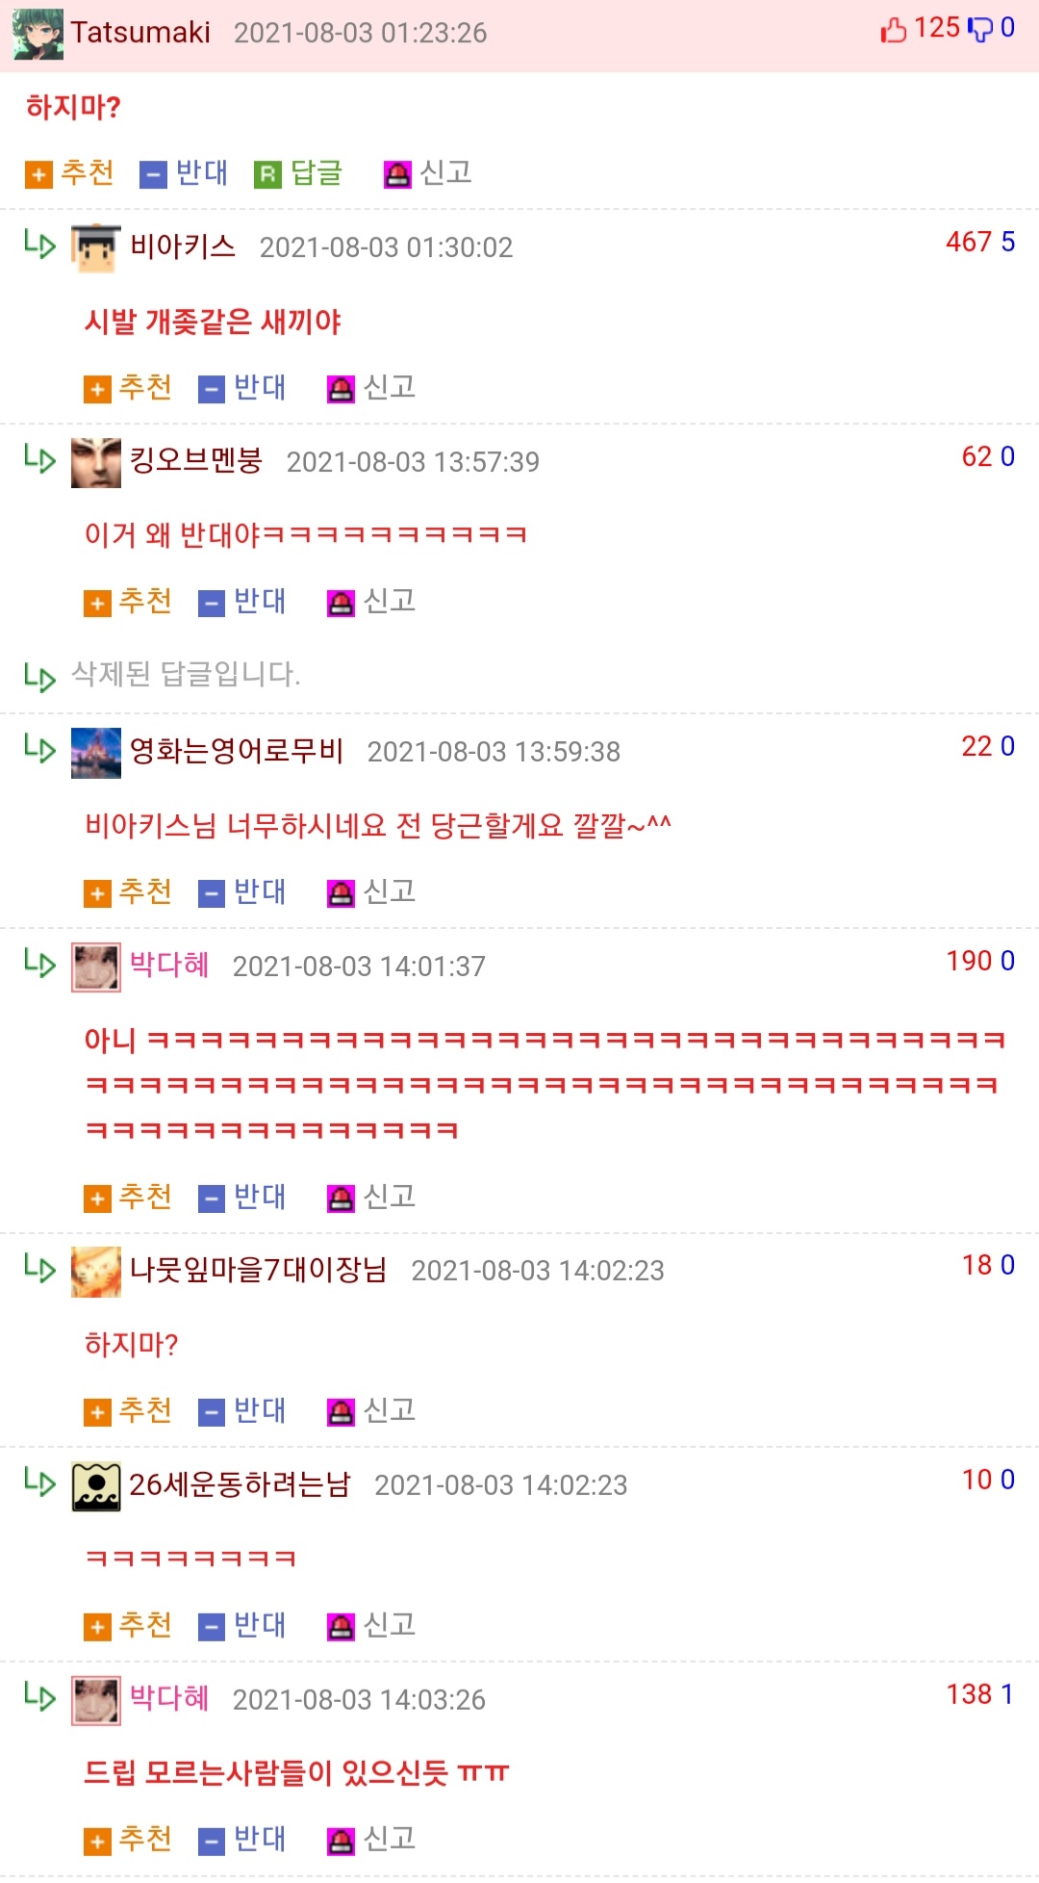The width and height of the screenshot is (1039, 1883).
Task: Open Tatsumaki's profile avatar
Action: click(x=38, y=35)
